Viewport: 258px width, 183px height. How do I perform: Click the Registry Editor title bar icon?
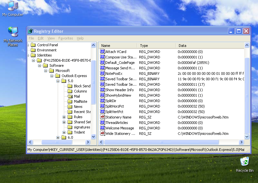pyautogui.click(x=30, y=31)
